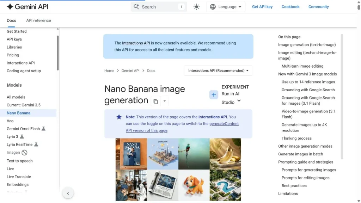Click the Gemini API sparkle logo
The width and height of the screenshot is (361, 203).
[x=10, y=7]
